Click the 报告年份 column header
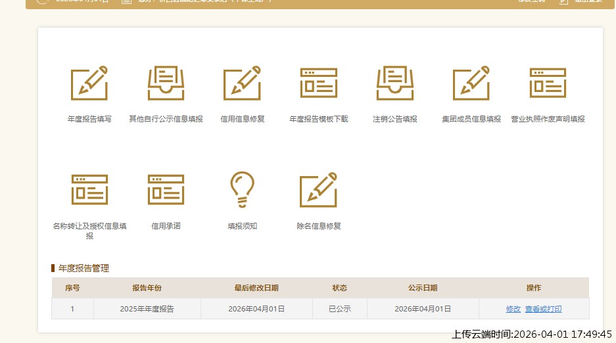Image resolution: width=616 pixels, height=343 pixels. click(x=147, y=288)
